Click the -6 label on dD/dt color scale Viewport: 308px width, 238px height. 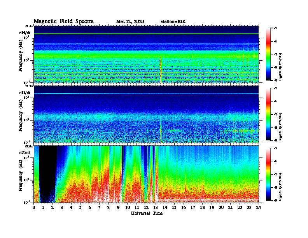coord(275,101)
